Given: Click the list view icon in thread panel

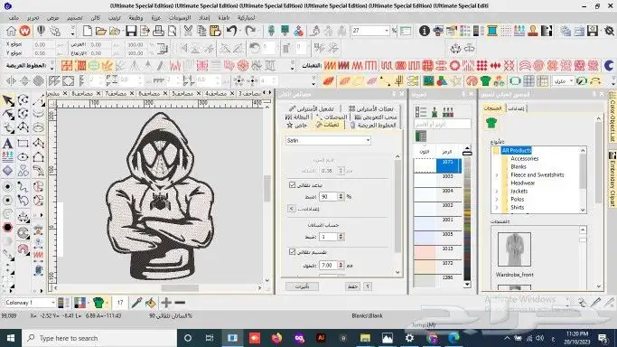Looking at the screenshot, I should [421, 112].
